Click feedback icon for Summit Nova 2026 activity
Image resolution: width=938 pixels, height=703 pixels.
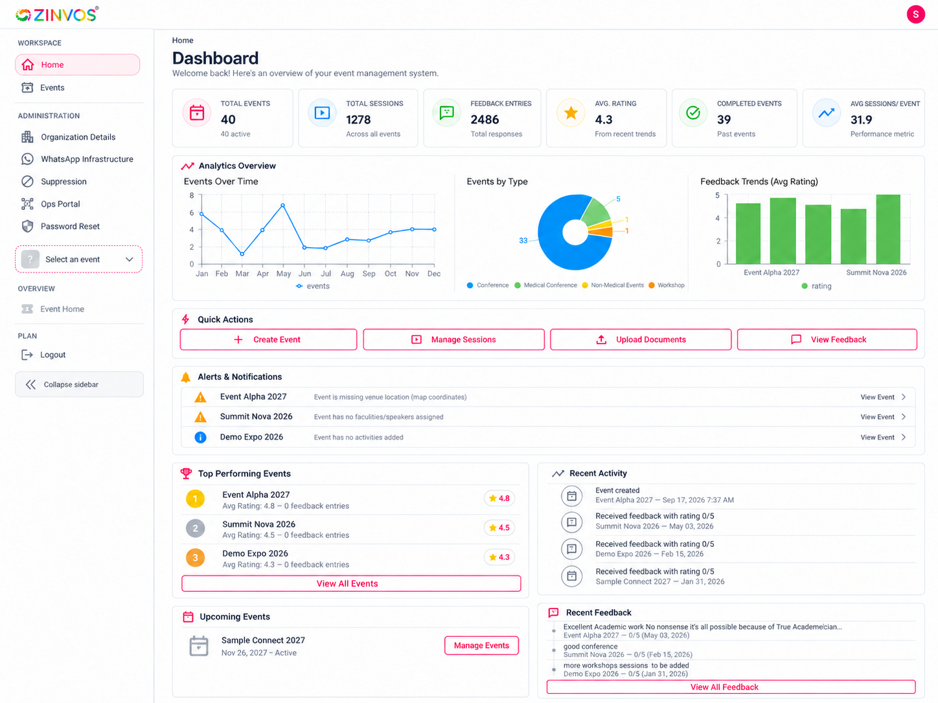pyautogui.click(x=571, y=522)
